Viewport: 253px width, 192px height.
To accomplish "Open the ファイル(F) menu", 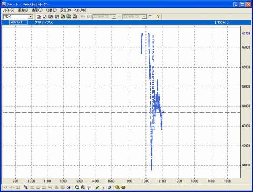I will pyautogui.click(x=8, y=10).
